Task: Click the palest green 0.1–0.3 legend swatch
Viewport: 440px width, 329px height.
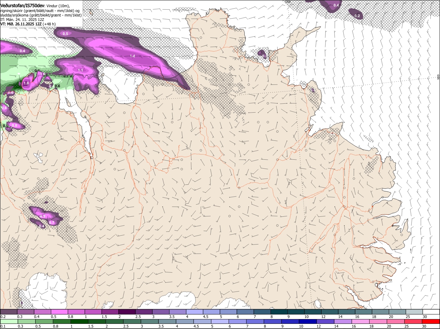Action: point(9,321)
